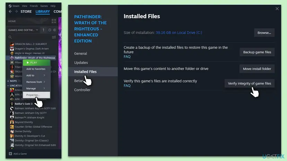Open the Friends menu

click(x=34, y=6)
